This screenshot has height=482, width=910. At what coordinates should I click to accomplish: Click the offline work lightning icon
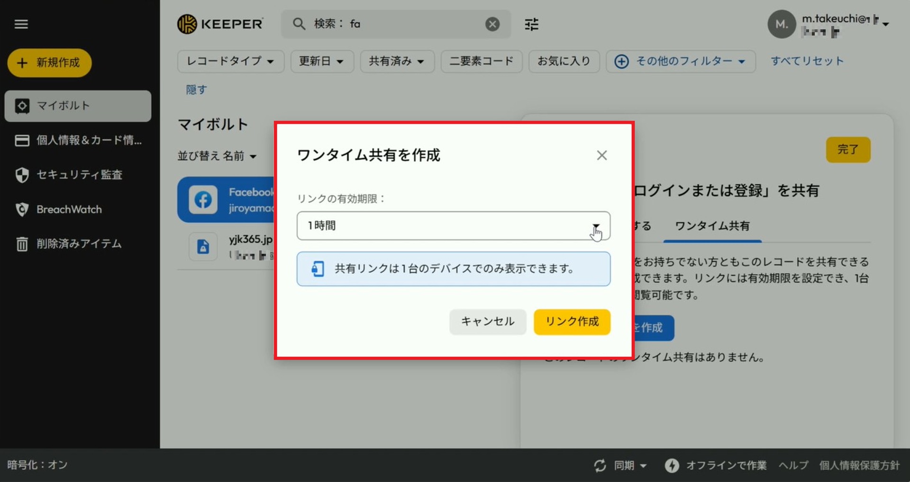(x=672, y=465)
